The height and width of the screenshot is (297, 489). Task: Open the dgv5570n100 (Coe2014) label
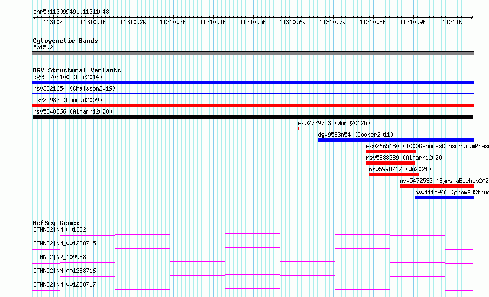(x=68, y=77)
